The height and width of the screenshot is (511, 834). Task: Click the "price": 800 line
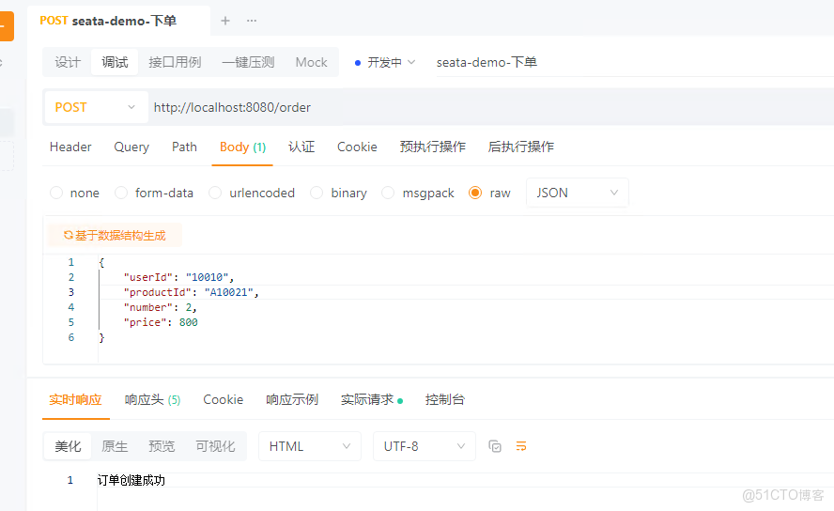point(160,322)
